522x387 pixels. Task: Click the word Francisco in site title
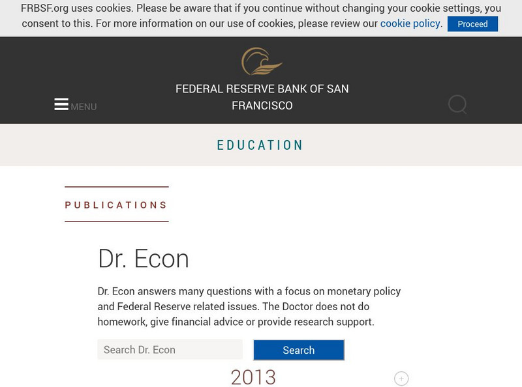tap(262, 106)
